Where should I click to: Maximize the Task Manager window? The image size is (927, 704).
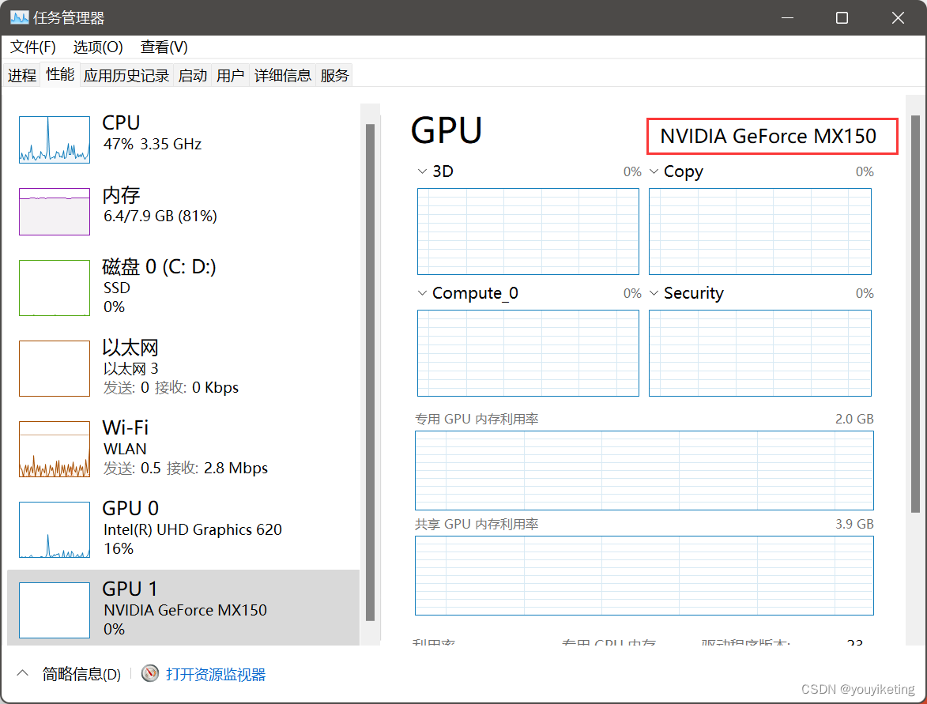(x=842, y=17)
